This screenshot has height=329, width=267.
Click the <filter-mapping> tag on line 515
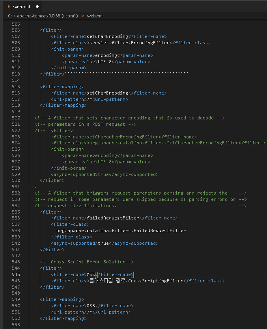62,87
